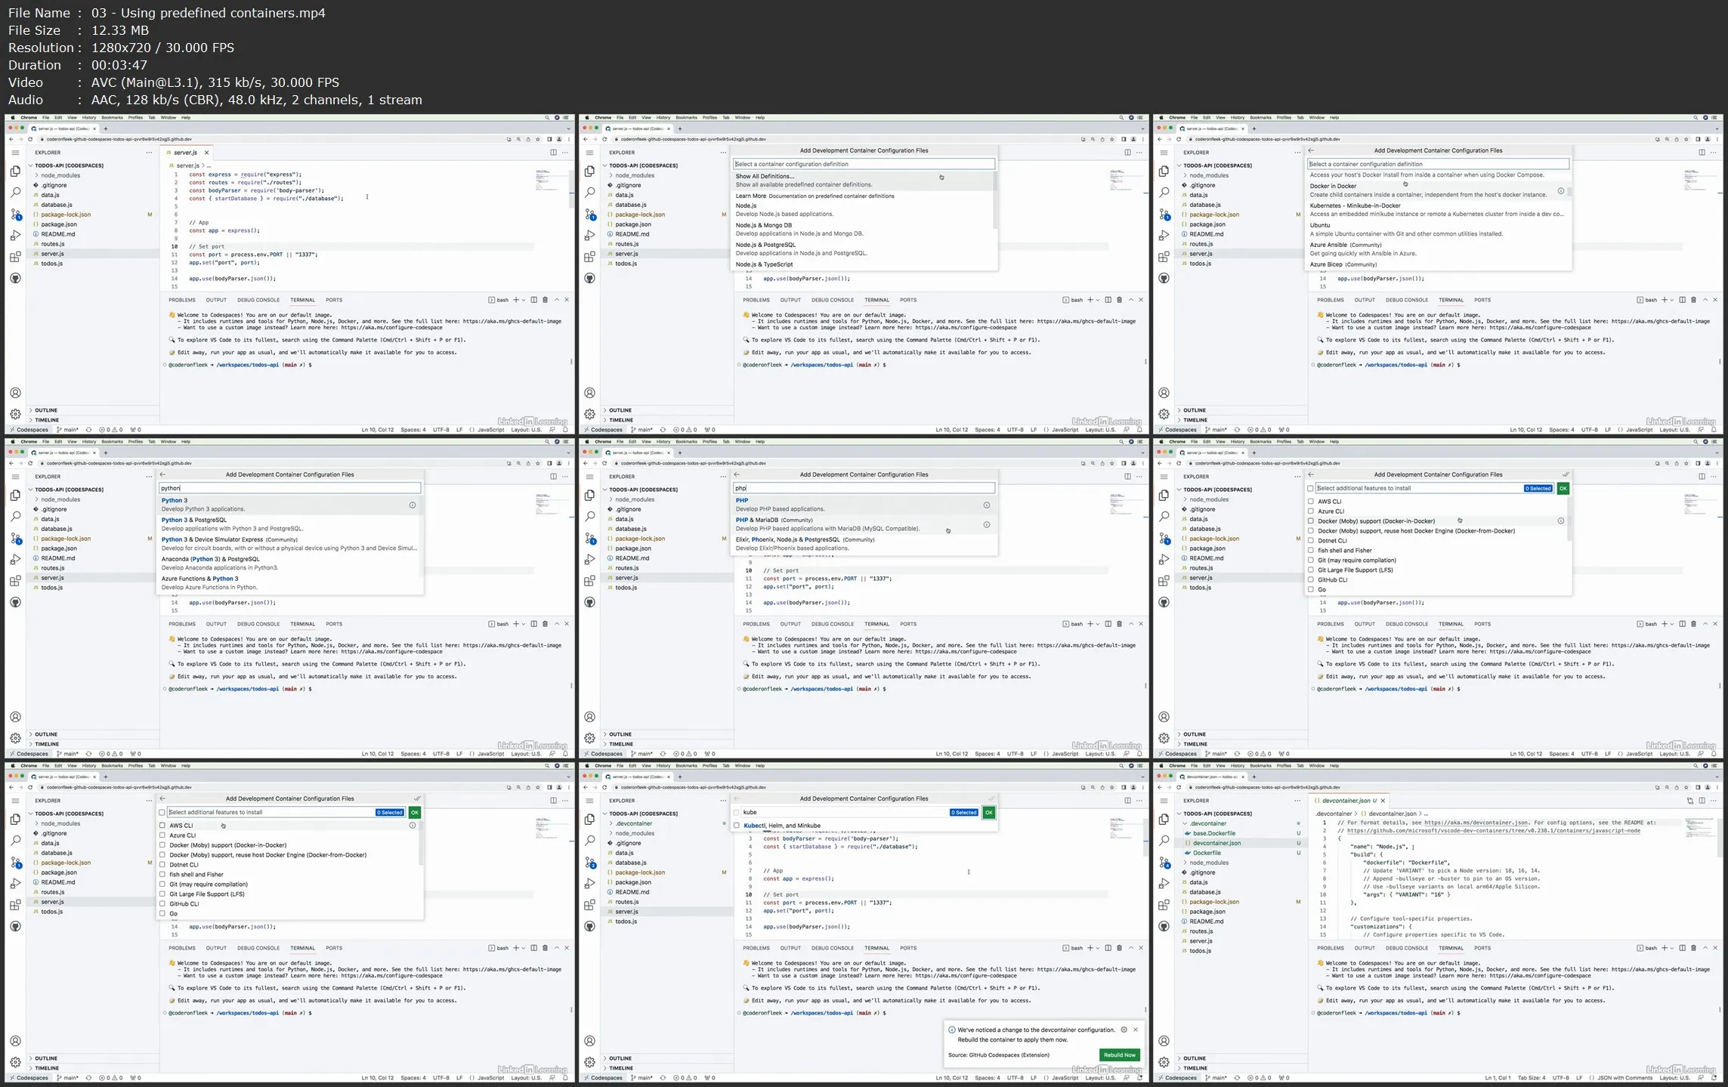1728x1087 pixels.
Task: Click info icon on 'Develop PHP based applications' row
Action: click(987, 505)
